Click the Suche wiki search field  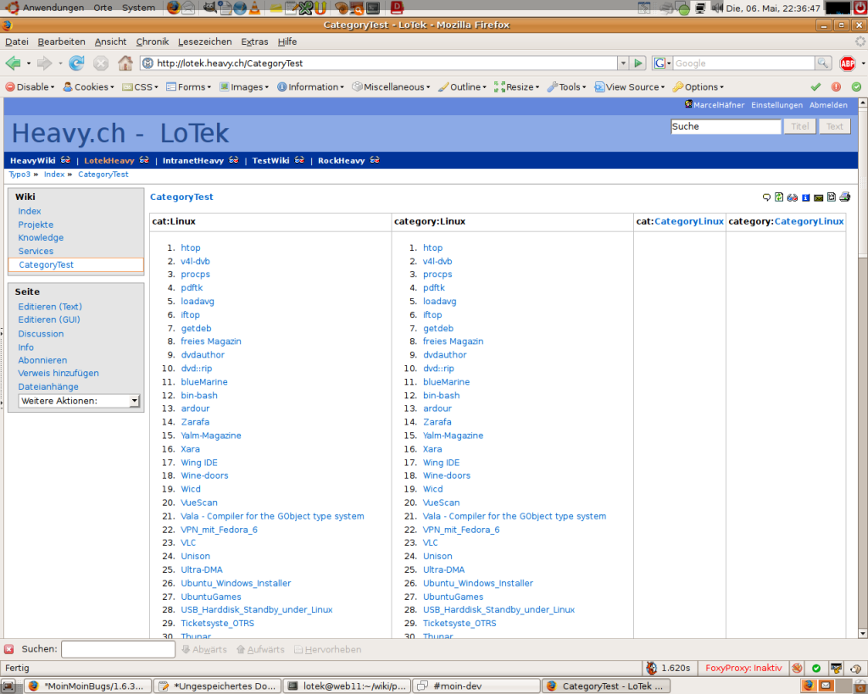click(726, 126)
